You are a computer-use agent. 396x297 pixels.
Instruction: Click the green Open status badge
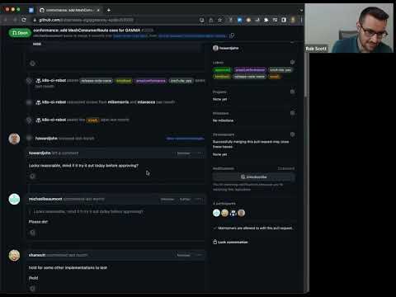(x=20, y=33)
